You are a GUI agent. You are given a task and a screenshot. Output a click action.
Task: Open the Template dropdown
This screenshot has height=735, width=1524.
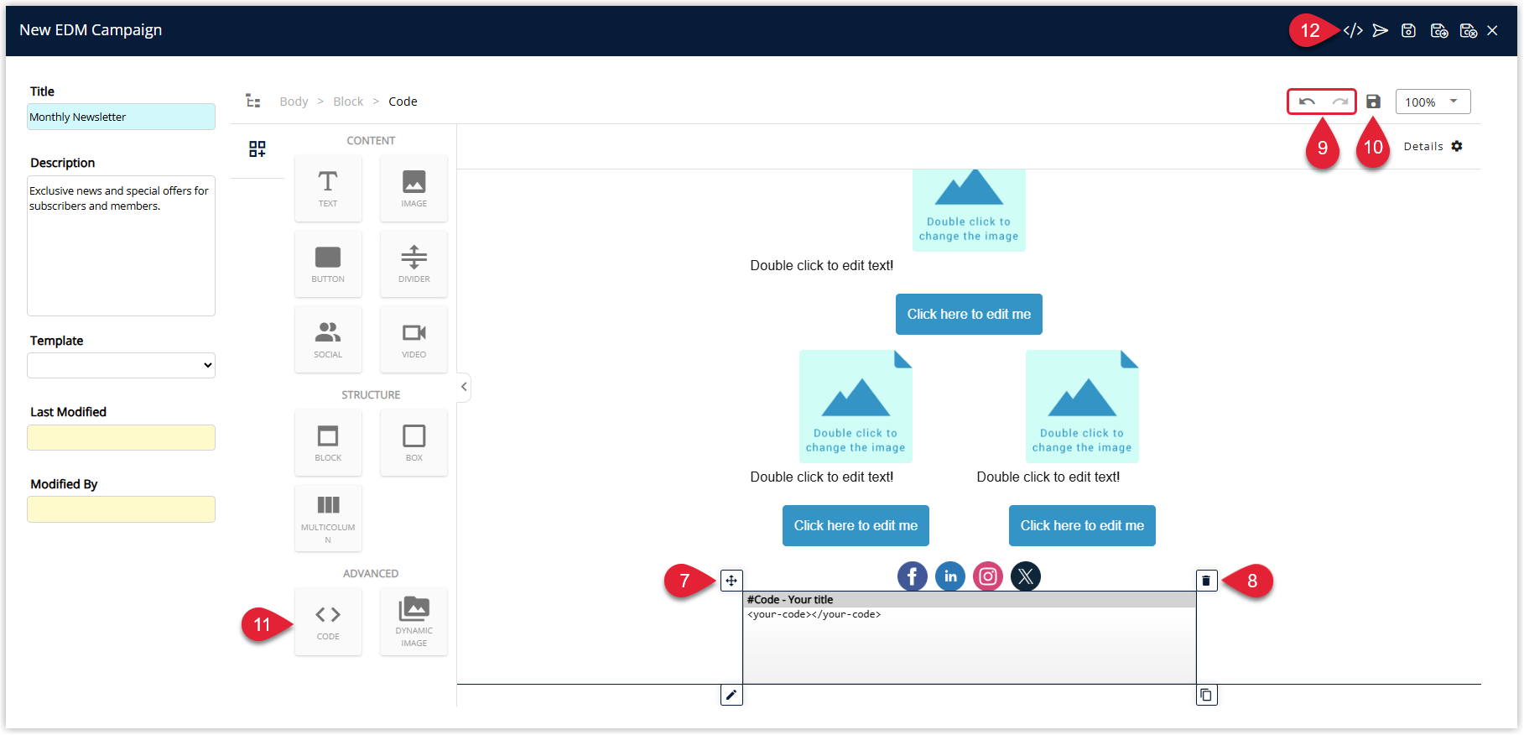(121, 365)
